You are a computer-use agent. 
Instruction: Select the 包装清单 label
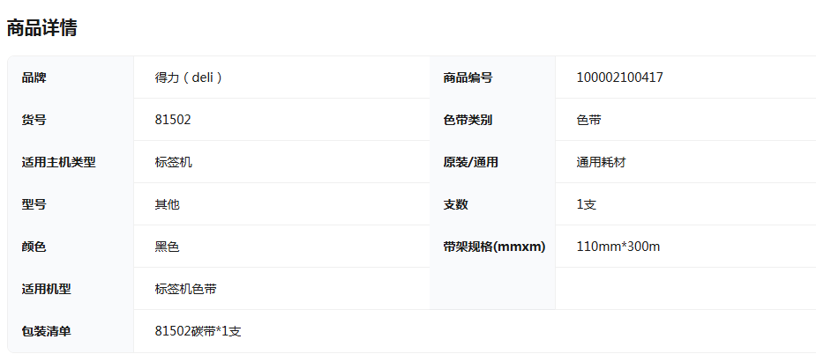(x=46, y=331)
